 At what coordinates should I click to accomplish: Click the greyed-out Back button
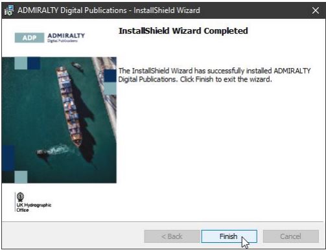172,236
